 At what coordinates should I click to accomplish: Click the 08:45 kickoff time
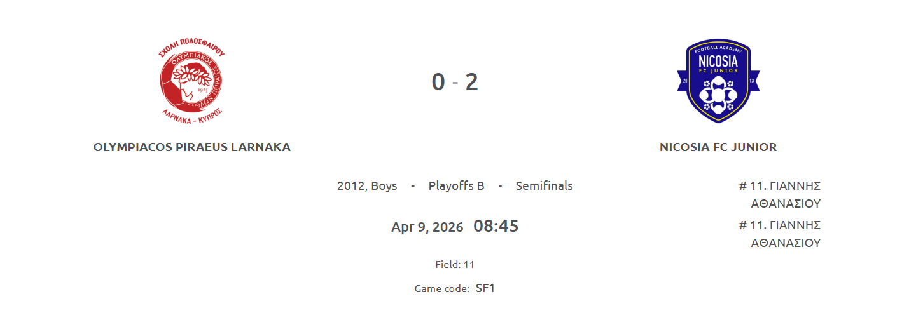click(496, 226)
